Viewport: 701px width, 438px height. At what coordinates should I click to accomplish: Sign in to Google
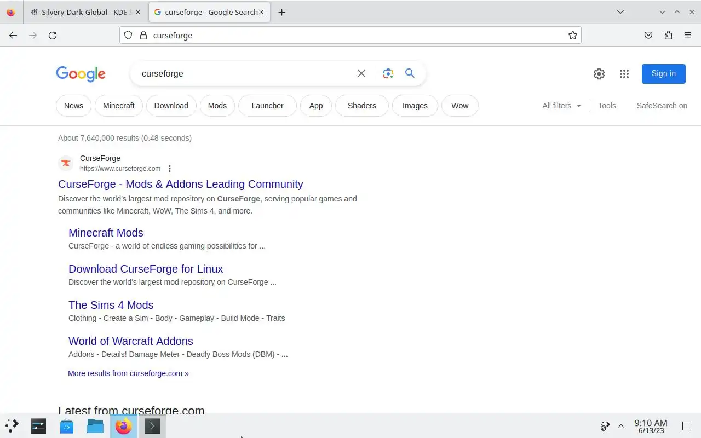pyautogui.click(x=664, y=73)
